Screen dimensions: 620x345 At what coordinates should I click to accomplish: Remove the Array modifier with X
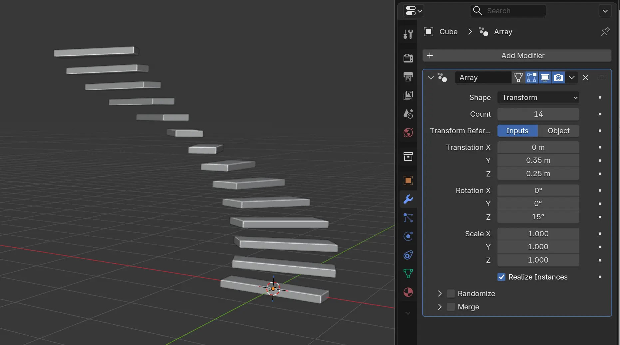point(585,77)
